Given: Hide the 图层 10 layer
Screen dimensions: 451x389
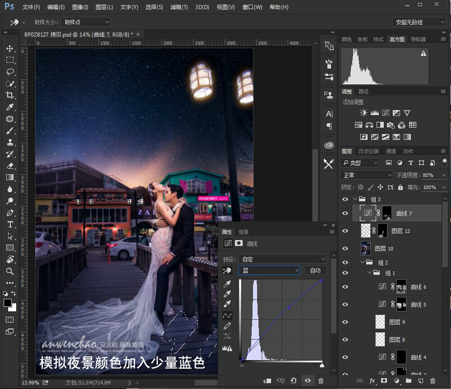Looking at the screenshot, I should [x=345, y=248].
